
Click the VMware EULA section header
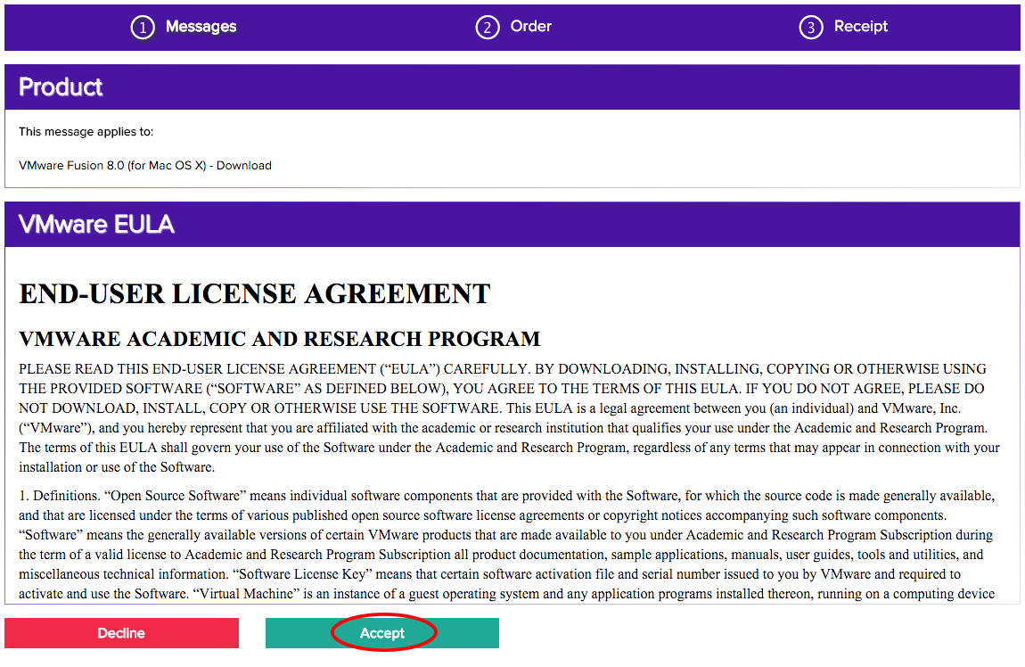pyautogui.click(x=96, y=225)
